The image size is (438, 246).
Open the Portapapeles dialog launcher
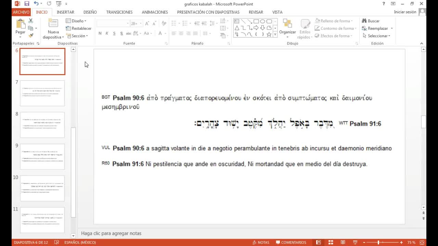pos(38,44)
